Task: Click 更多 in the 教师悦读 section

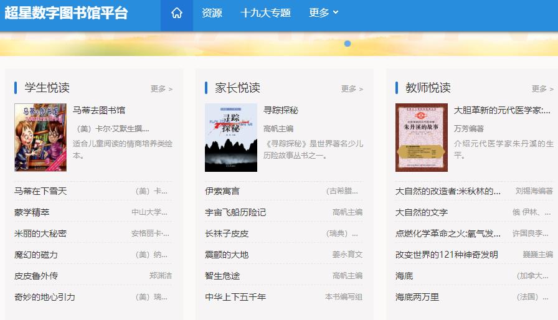Action: [542, 88]
